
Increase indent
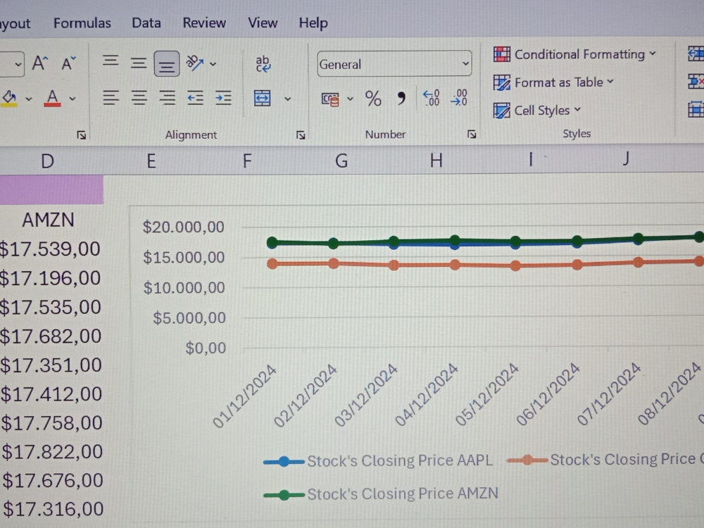point(223,97)
